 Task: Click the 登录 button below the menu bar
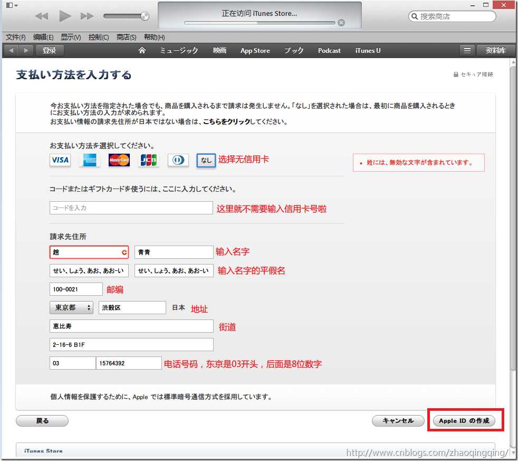coord(50,50)
